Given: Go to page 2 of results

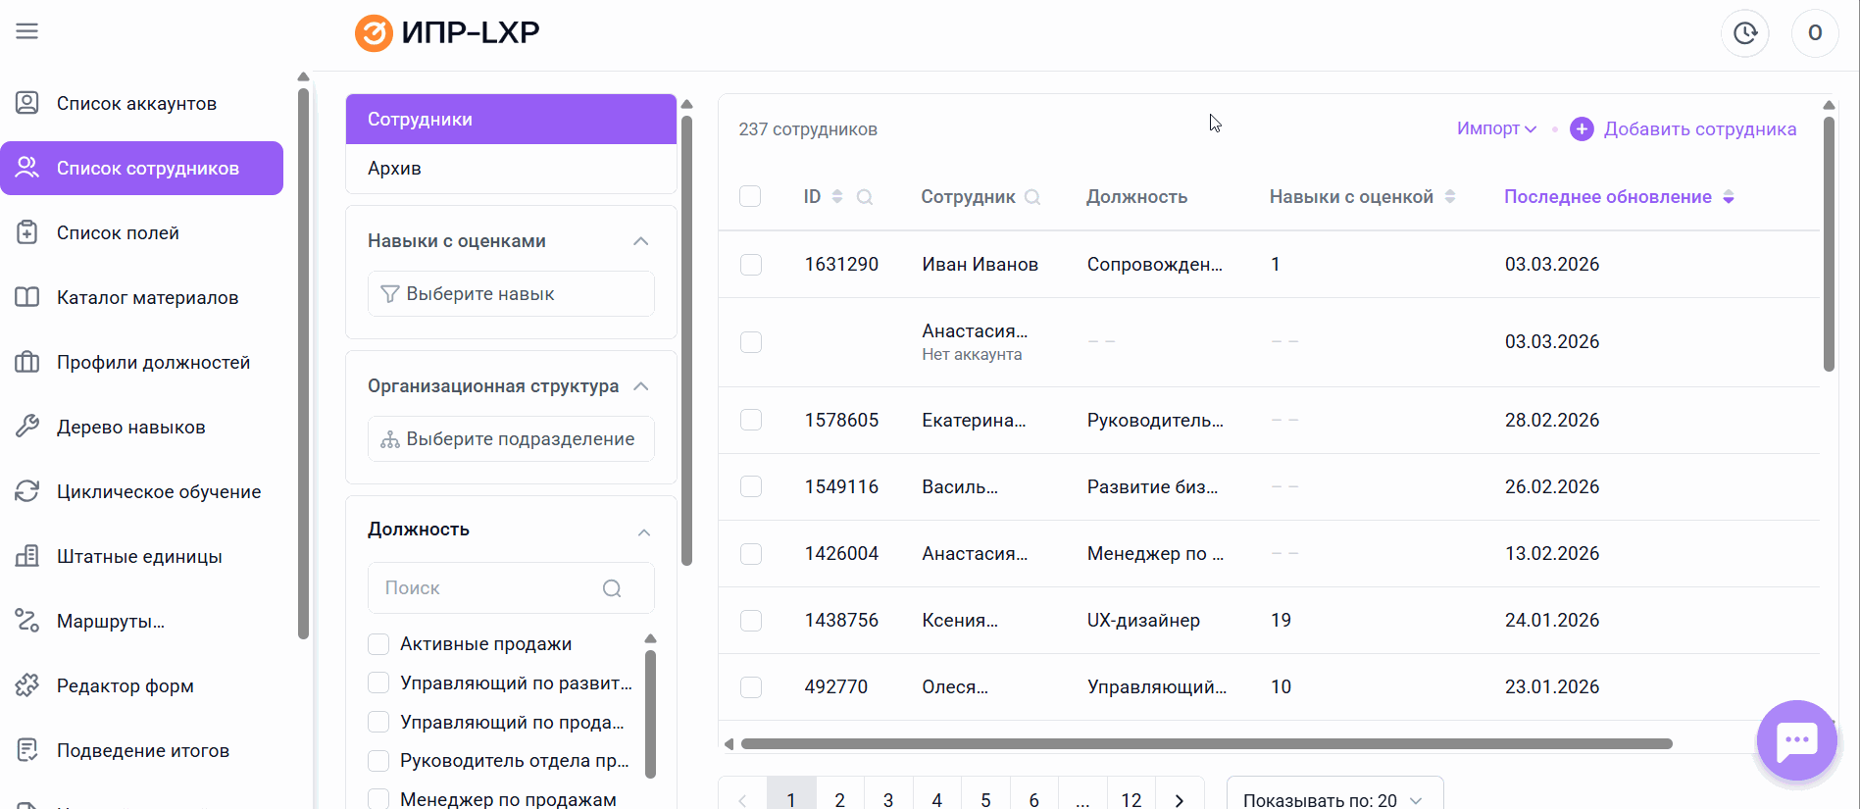Looking at the screenshot, I should [x=839, y=799].
